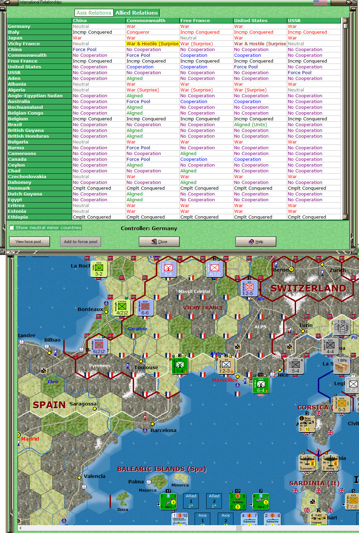Click the Madrid city on the map

19,435
